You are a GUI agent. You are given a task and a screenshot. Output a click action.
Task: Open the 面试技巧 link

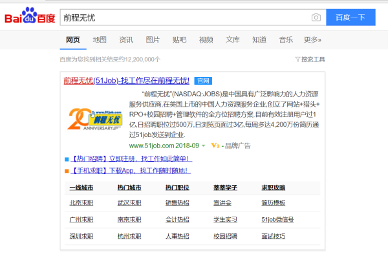click(x=273, y=236)
